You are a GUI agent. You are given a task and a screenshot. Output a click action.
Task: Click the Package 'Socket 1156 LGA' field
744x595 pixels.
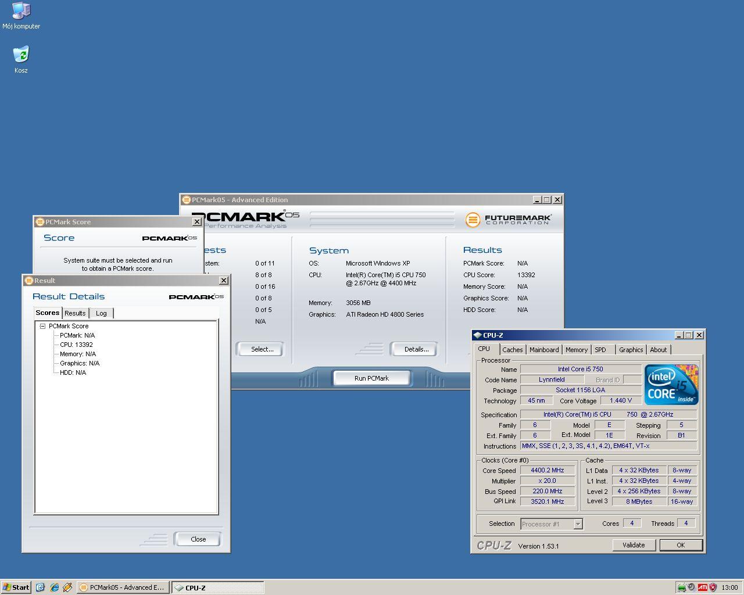pos(581,390)
